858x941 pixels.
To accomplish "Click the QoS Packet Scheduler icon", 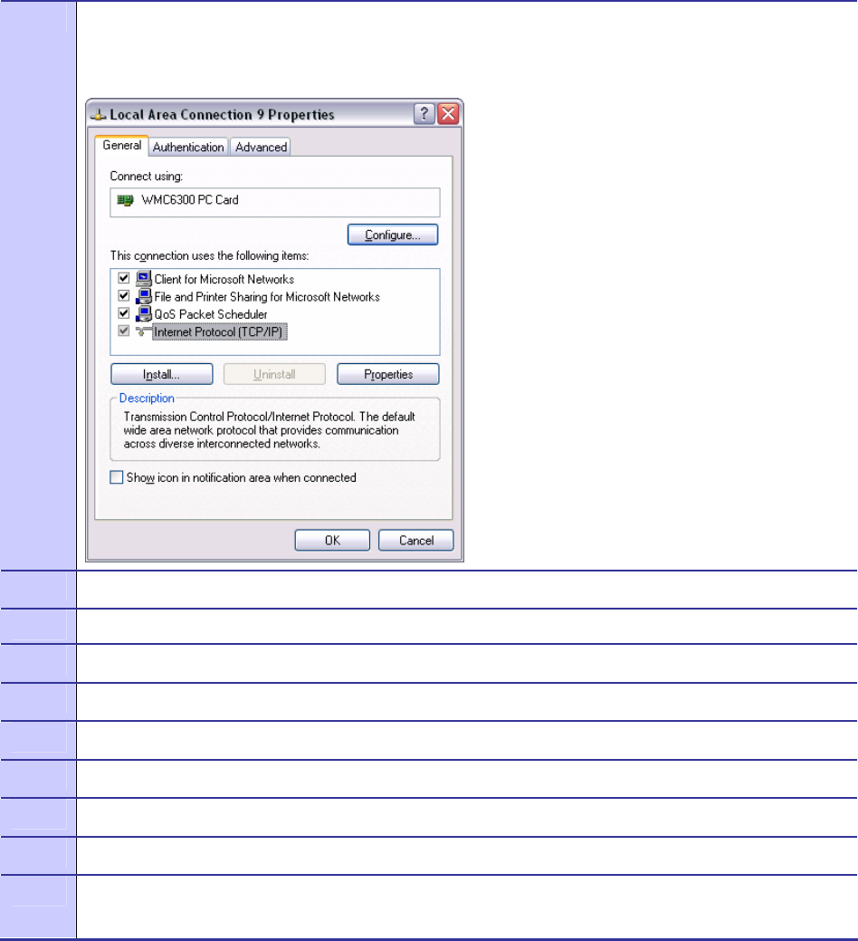I will coord(143,313).
